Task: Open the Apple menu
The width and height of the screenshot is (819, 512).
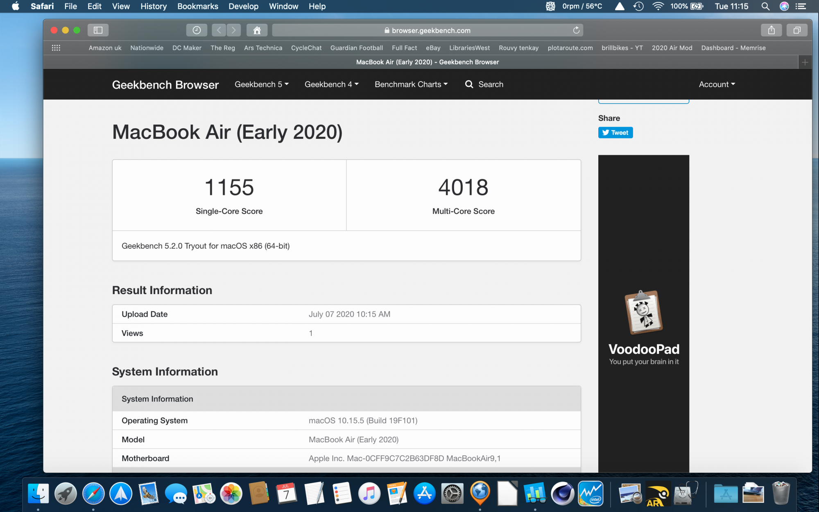Action: [x=16, y=6]
